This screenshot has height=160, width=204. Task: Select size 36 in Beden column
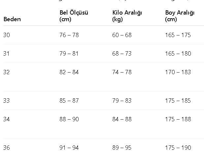(7, 148)
